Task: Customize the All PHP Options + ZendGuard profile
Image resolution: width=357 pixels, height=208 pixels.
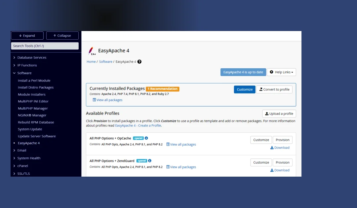Action: click(261, 162)
